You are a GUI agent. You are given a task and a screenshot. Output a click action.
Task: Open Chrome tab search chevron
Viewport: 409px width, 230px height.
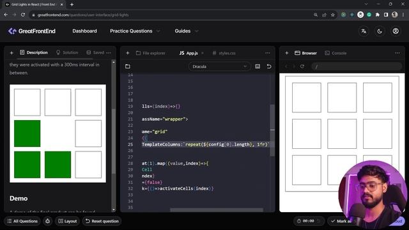(366, 4)
